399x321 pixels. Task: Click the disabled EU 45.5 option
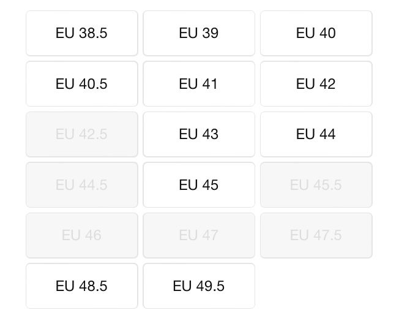316,185
